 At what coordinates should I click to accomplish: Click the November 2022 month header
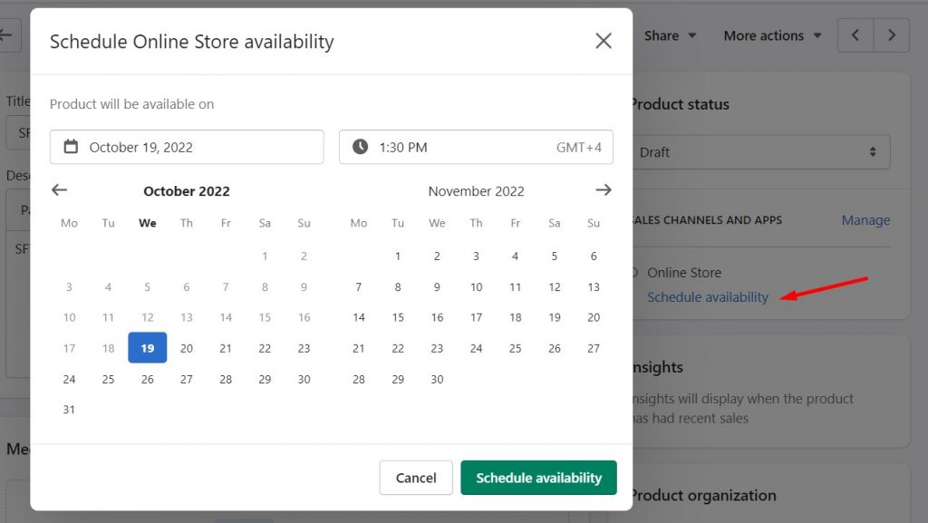[476, 191]
